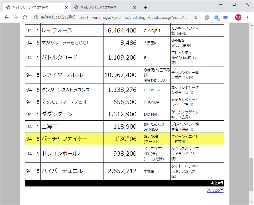254x205 pixels.
Task: Reload the current page
Action: (x=25, y=17)
